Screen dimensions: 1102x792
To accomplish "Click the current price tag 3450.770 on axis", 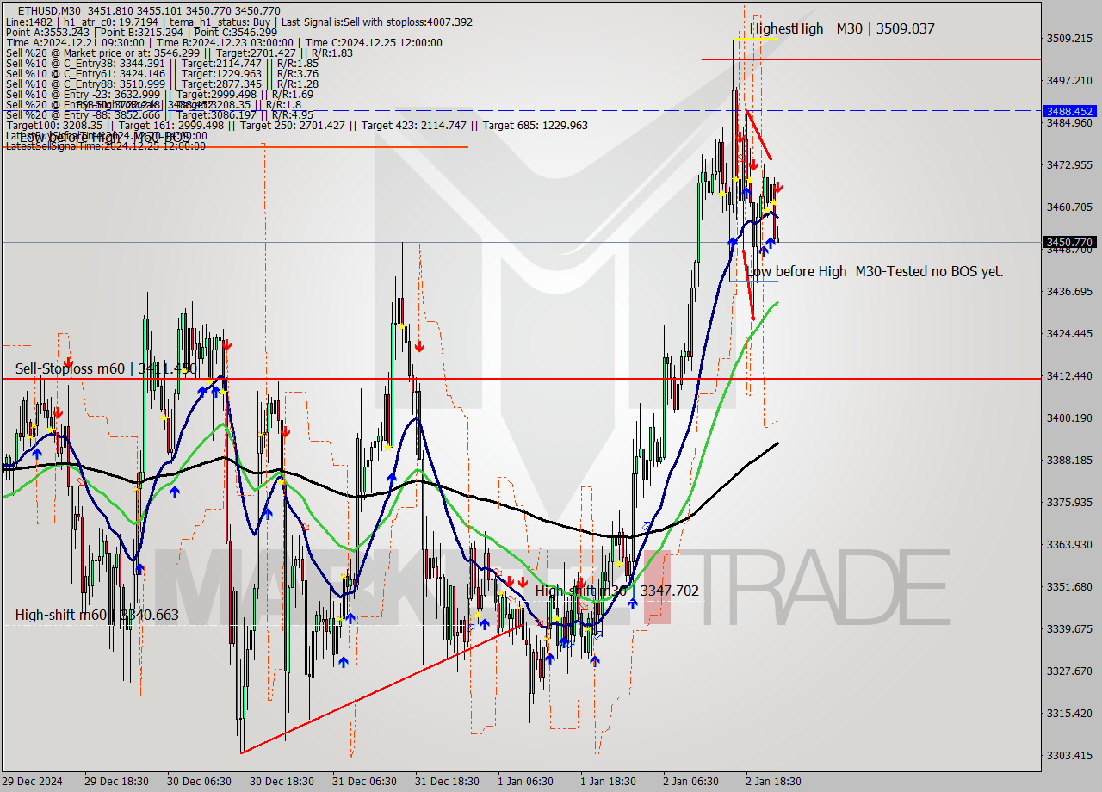I will (1068, 243).
